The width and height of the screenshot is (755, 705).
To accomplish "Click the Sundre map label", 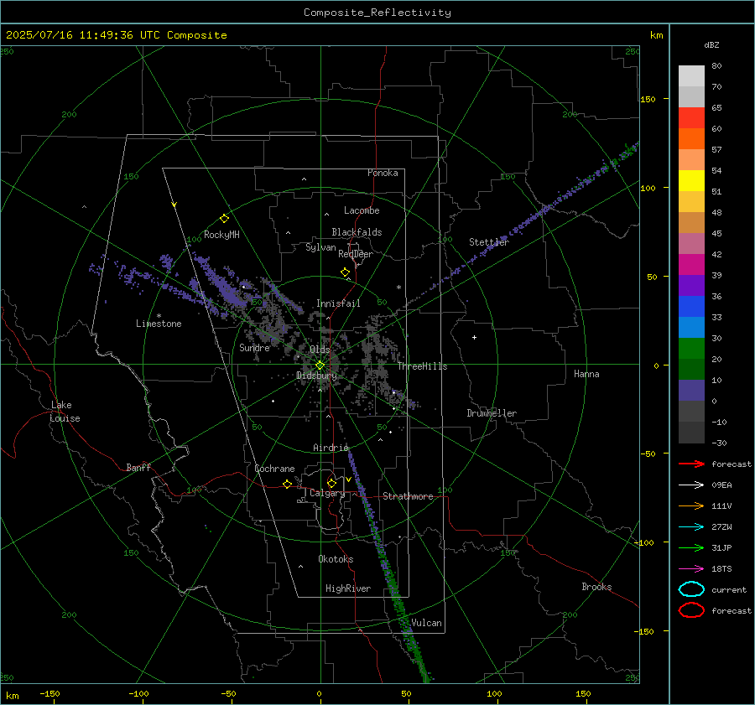I will (254, 347).
